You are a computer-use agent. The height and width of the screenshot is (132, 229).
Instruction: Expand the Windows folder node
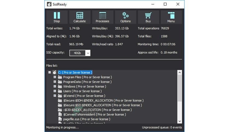(55, 86)
